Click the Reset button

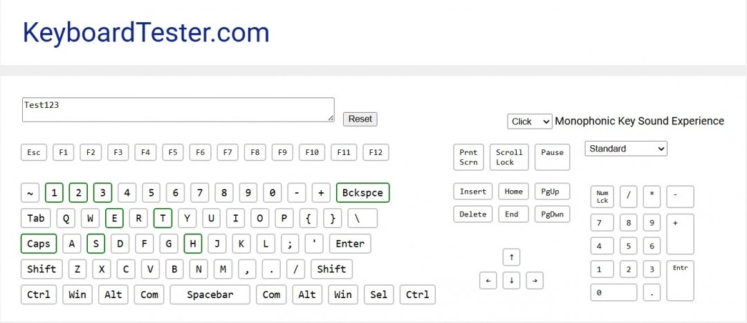point(360,119)
